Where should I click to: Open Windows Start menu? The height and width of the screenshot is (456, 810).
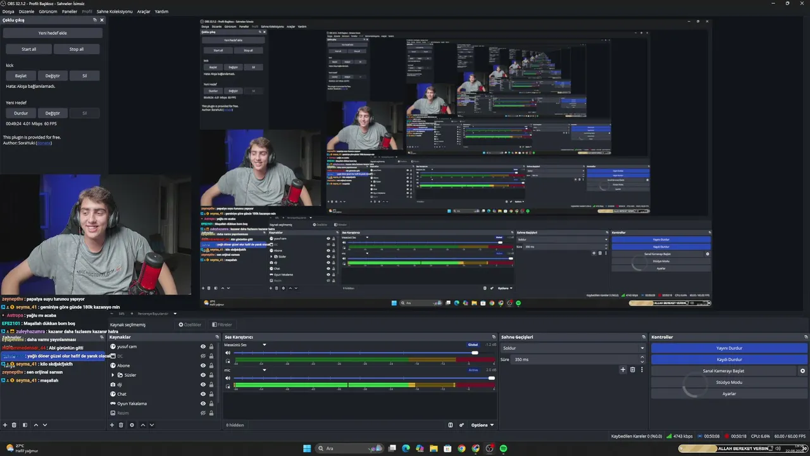(x=307, y=448)
